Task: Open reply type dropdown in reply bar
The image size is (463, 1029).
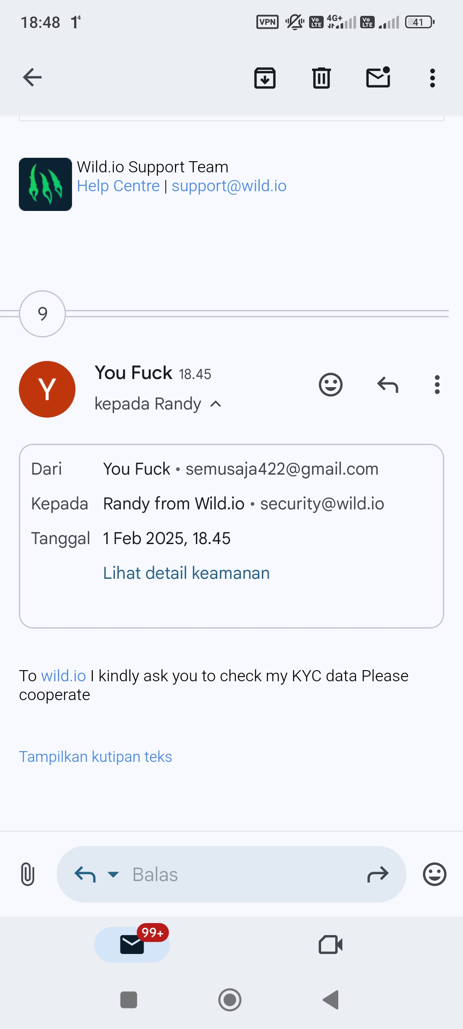Action: [x=113, y=874]
